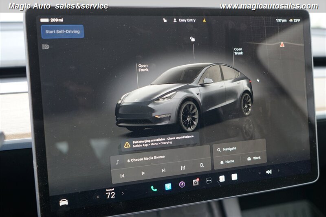This screenshot has height=217, width=326.
Task: Open the purple camera app icon
Action: pos(182,184)
